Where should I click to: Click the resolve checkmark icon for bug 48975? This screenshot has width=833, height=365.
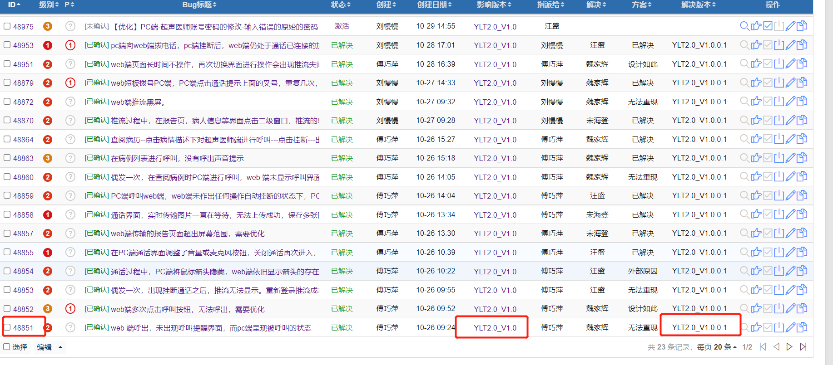(768, 26)
